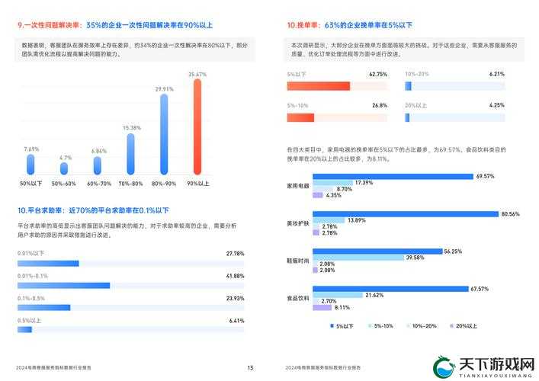Click the "56.25%" bar value

tap(453, 251)
